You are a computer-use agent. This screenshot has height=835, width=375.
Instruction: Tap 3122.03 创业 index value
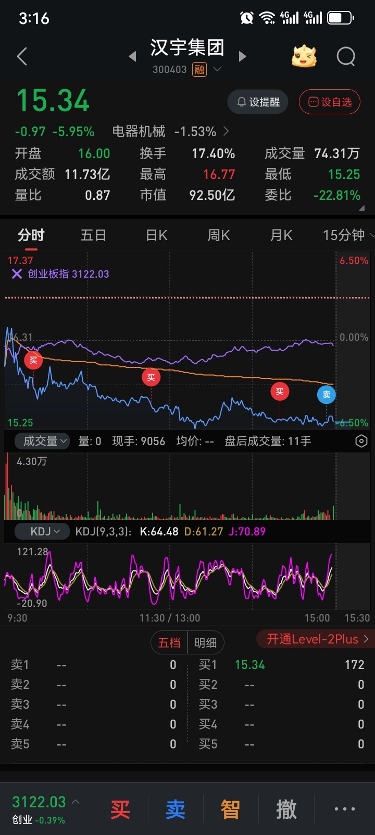(39, 802)
